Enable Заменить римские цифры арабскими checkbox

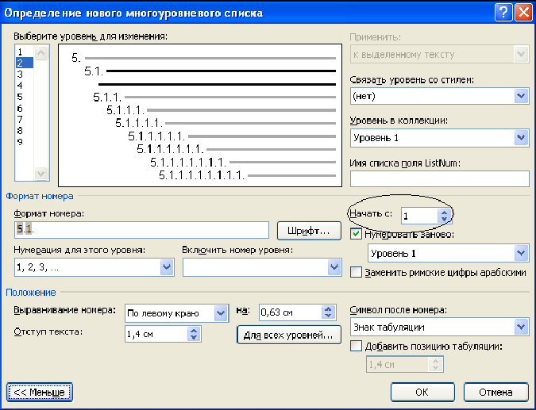[356, 273]
